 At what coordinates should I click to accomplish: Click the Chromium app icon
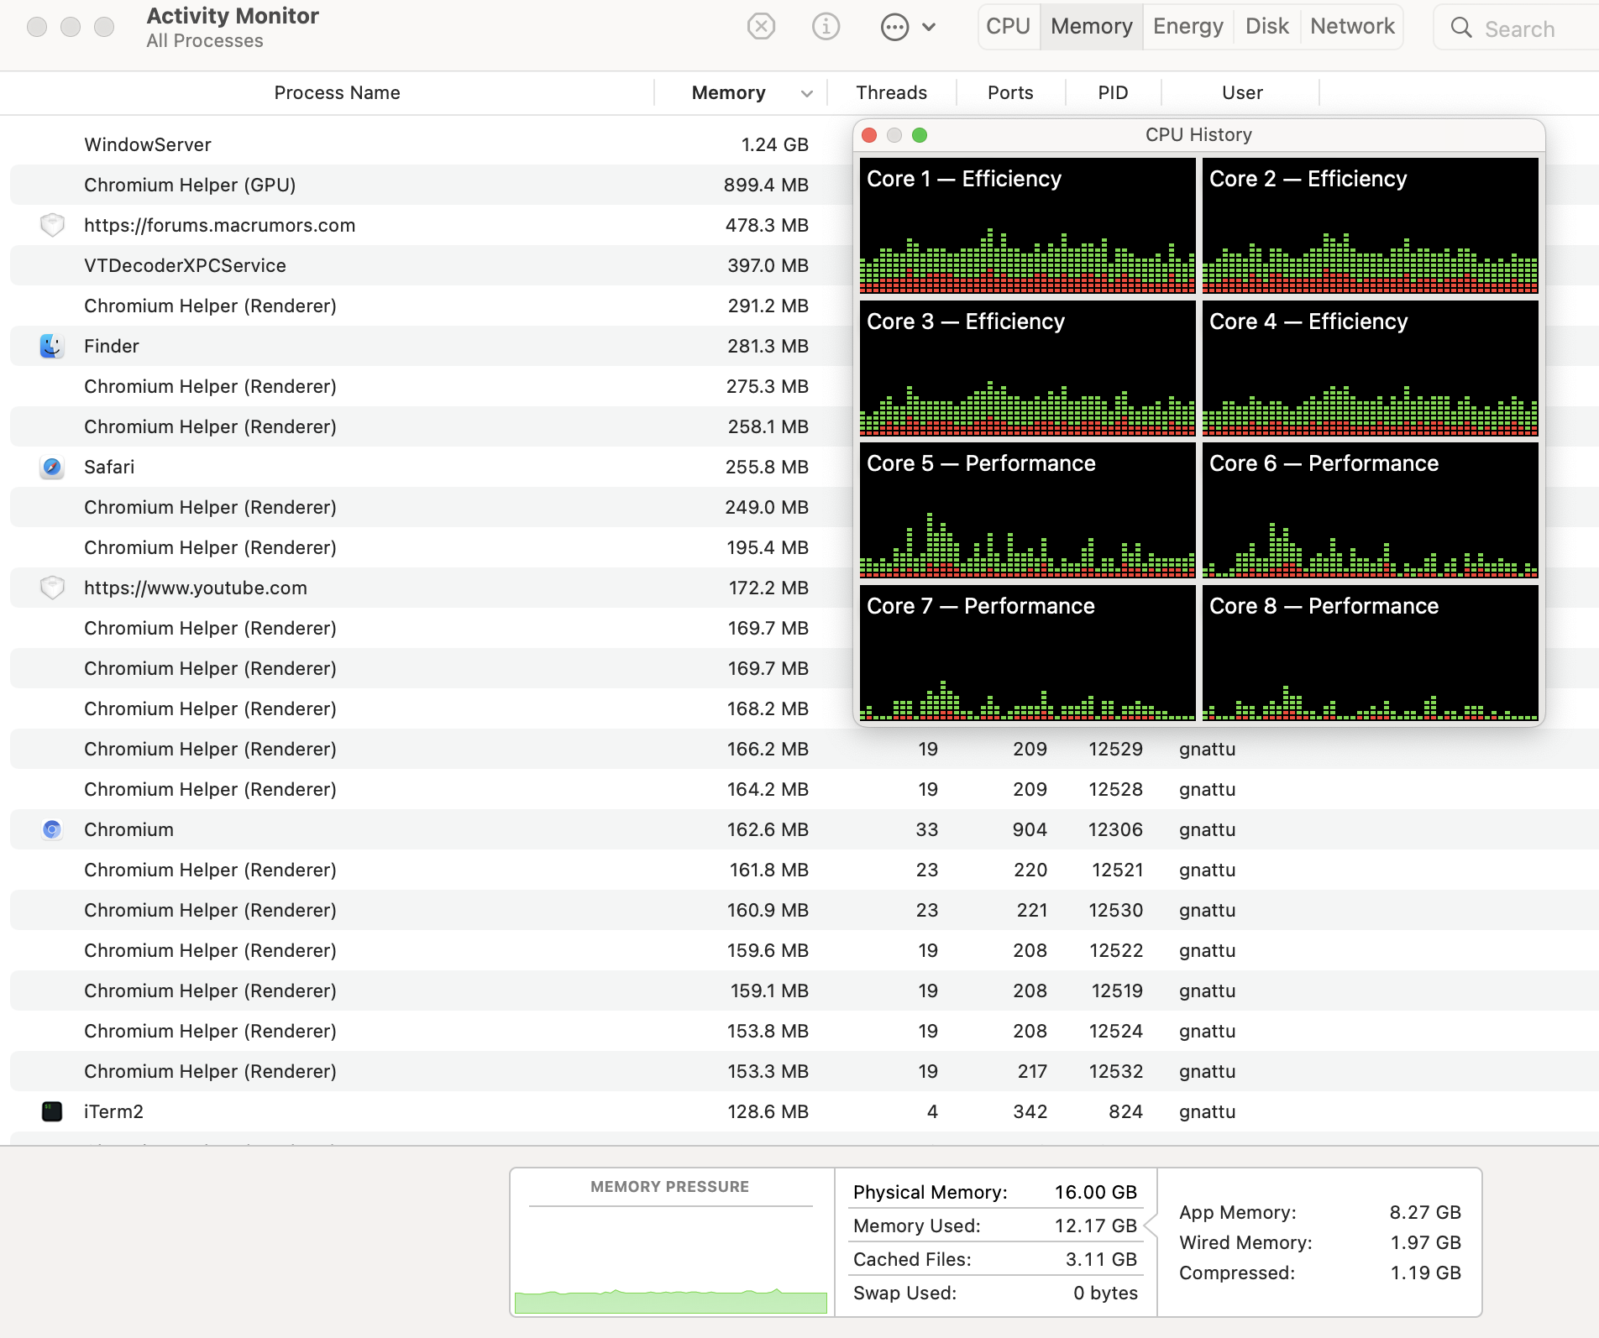(x=52, y=829)
